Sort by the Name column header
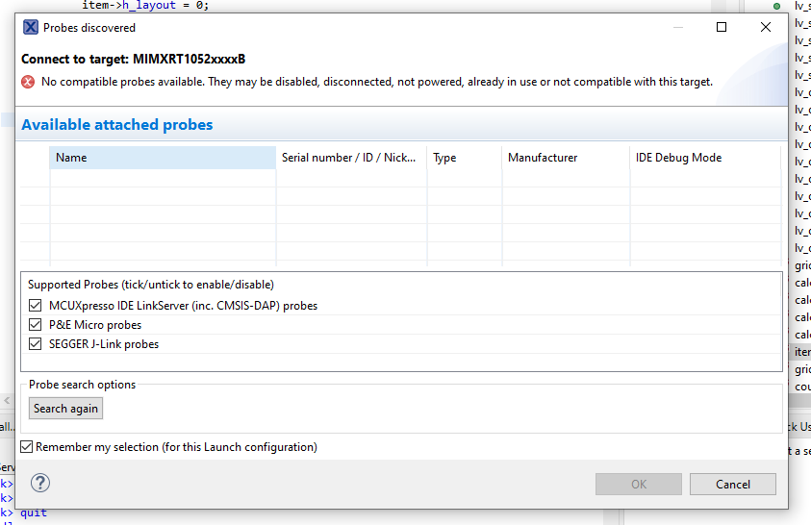Viewport: 811px width, 525px height. [162, 158]
